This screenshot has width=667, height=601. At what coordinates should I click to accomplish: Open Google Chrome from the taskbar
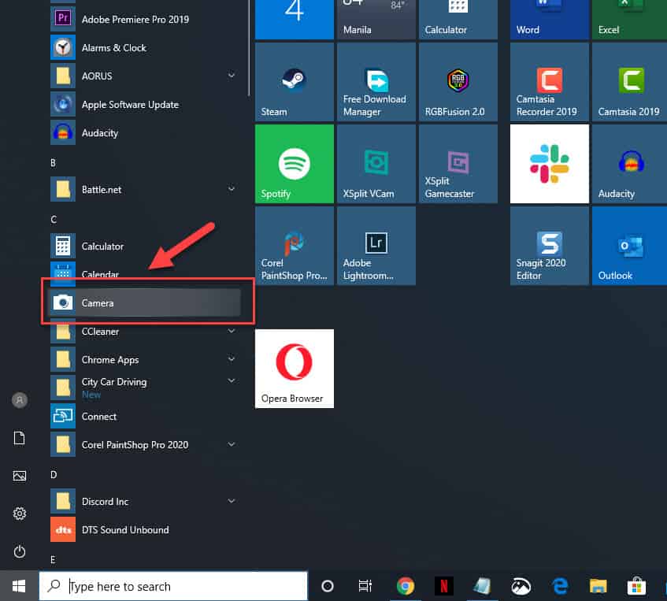pyautogui.click(x=405, y=586)
